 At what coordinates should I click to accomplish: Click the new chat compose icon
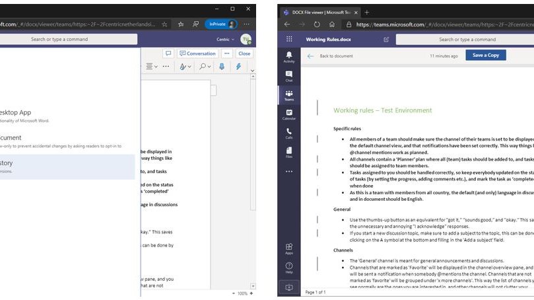(x=386, y=40)
